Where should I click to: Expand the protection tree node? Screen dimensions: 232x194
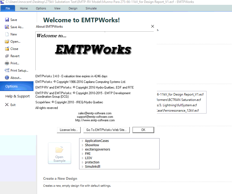83,162
